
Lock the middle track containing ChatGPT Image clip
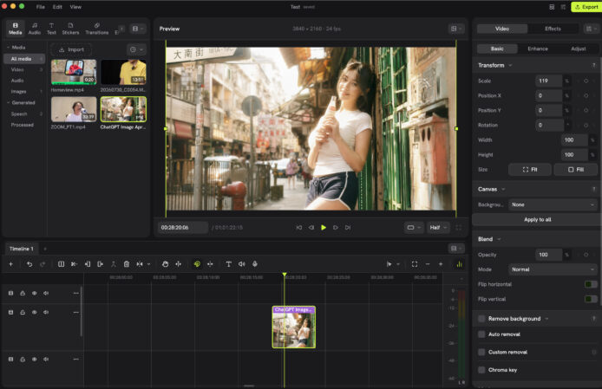coord(23,312)
